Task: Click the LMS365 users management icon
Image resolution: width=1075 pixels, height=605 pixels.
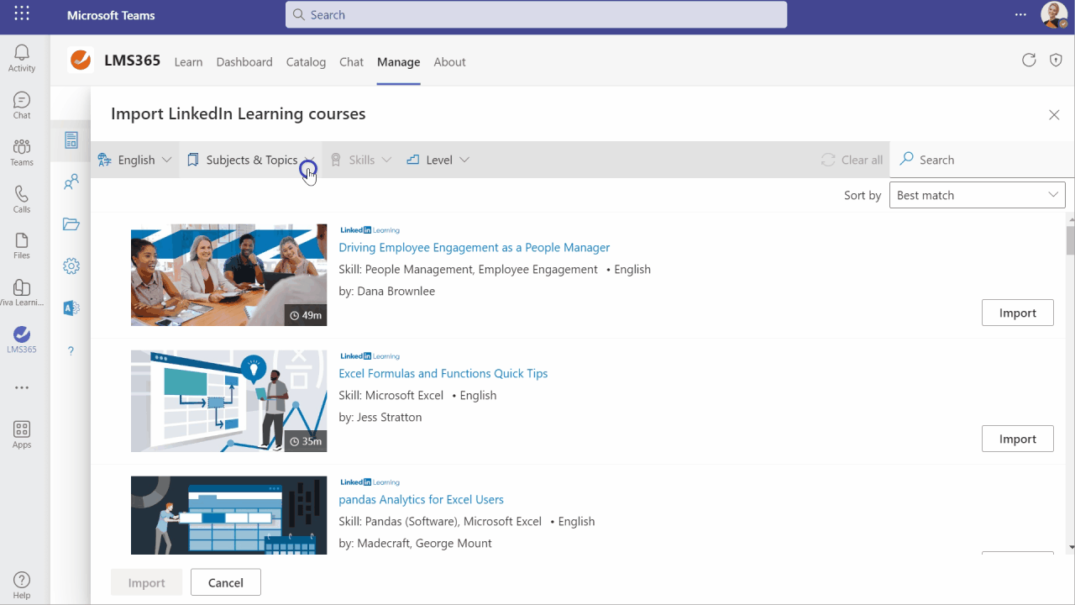Action: click(x=71, y=181)
